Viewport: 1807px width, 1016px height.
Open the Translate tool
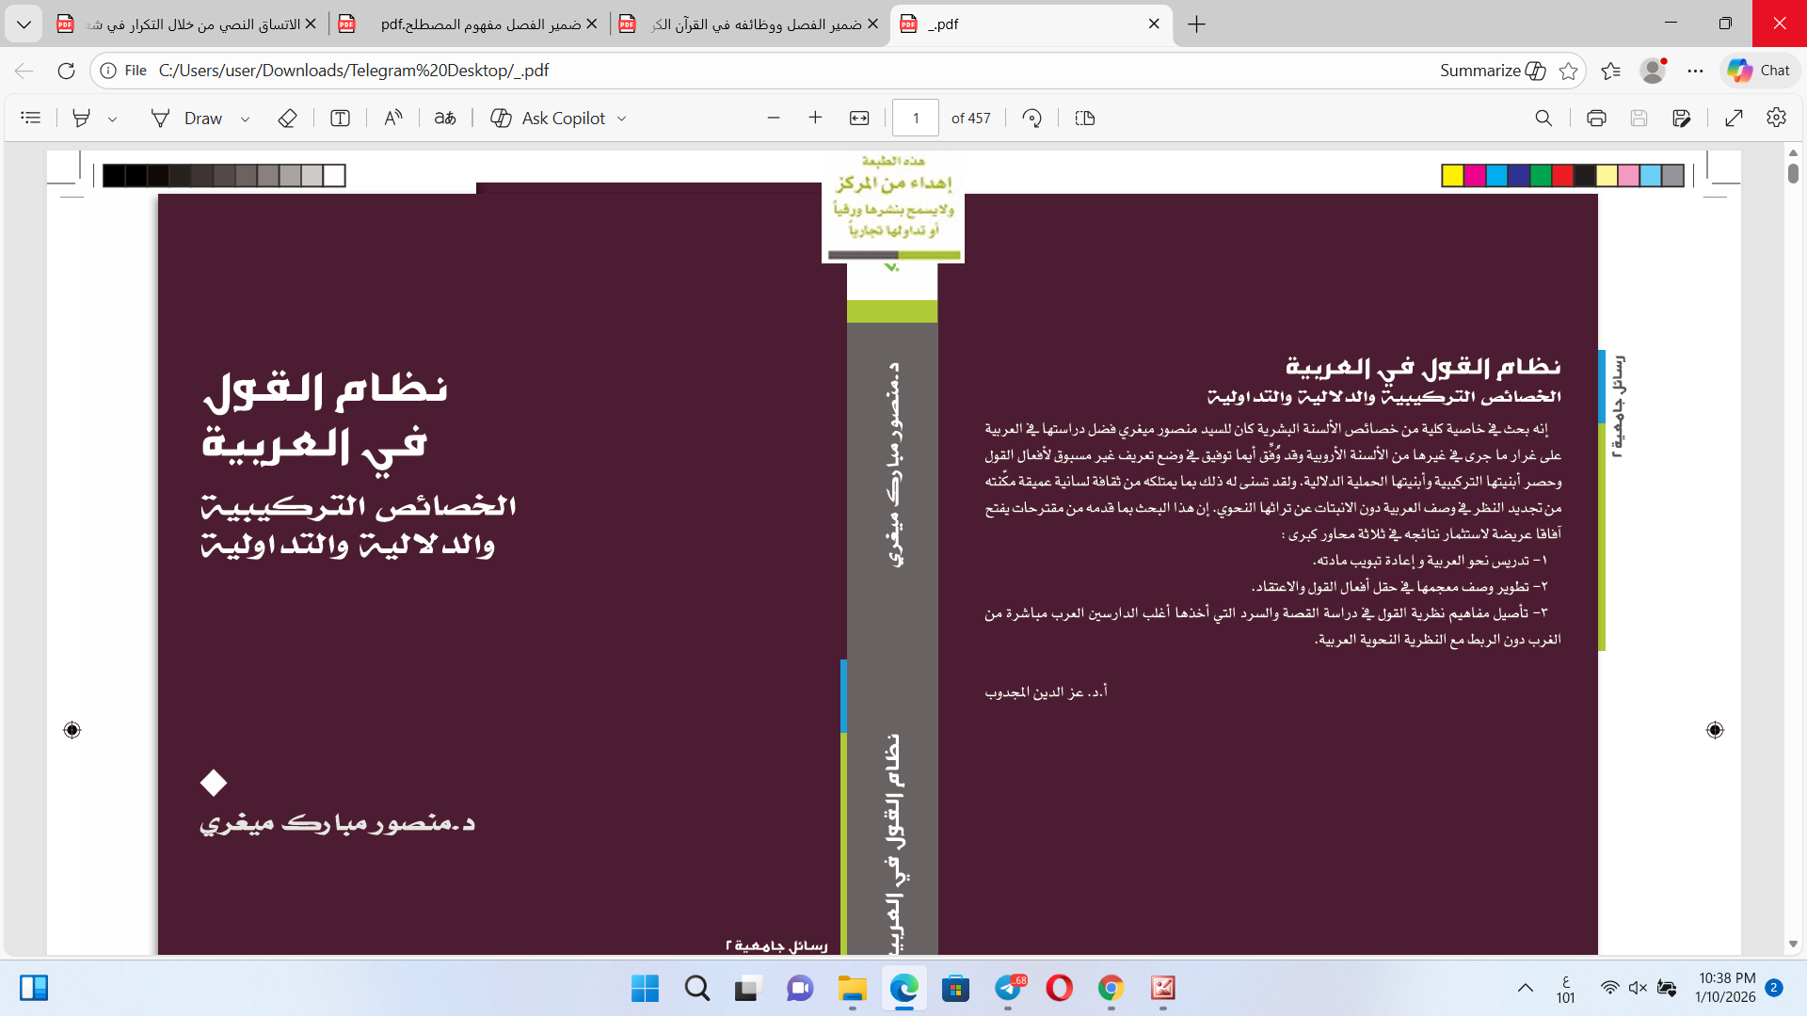pos(445,118)
